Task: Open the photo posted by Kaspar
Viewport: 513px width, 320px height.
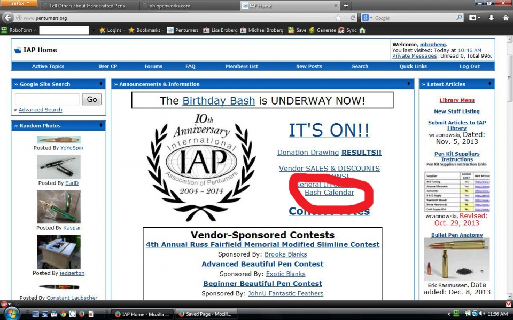Action: (59, 207)
